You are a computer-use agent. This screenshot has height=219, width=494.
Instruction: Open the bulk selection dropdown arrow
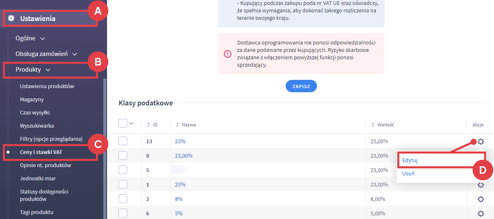[132, 123]
